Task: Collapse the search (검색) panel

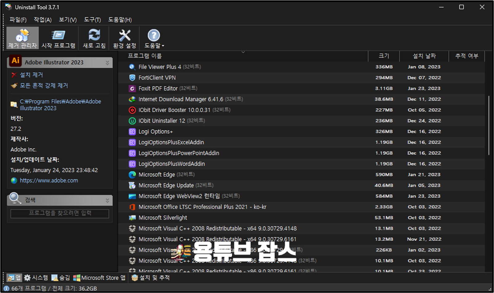Action: tap(107, 200)
